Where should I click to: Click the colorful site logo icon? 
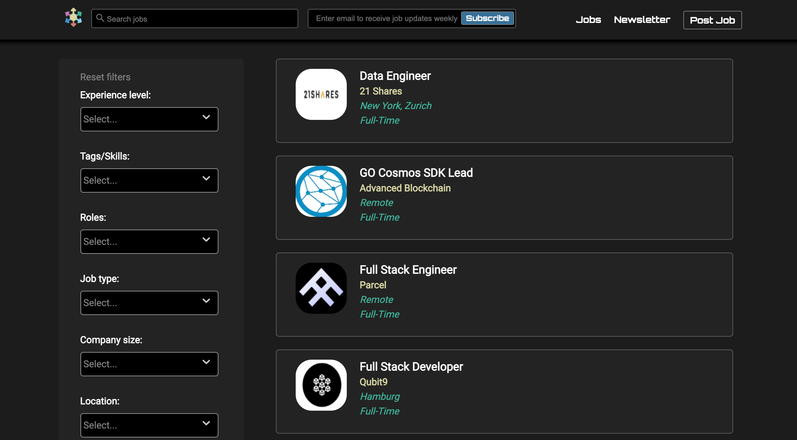point(73,17)
